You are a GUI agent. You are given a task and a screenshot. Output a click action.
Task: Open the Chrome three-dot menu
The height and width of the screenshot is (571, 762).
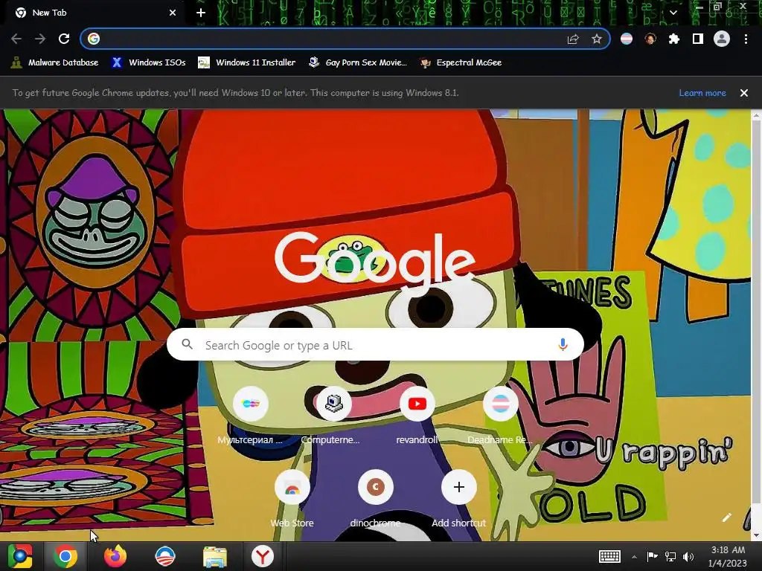click(x=746, y=39)
